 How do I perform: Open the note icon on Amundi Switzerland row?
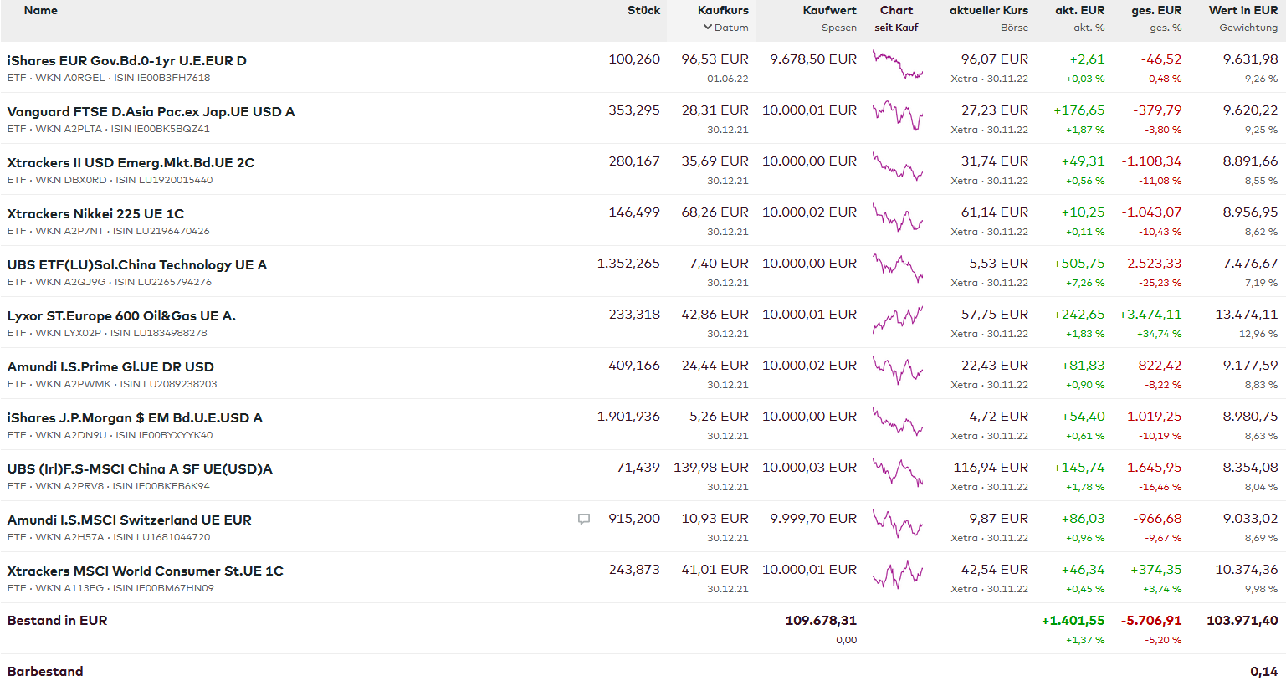point(584,520)
